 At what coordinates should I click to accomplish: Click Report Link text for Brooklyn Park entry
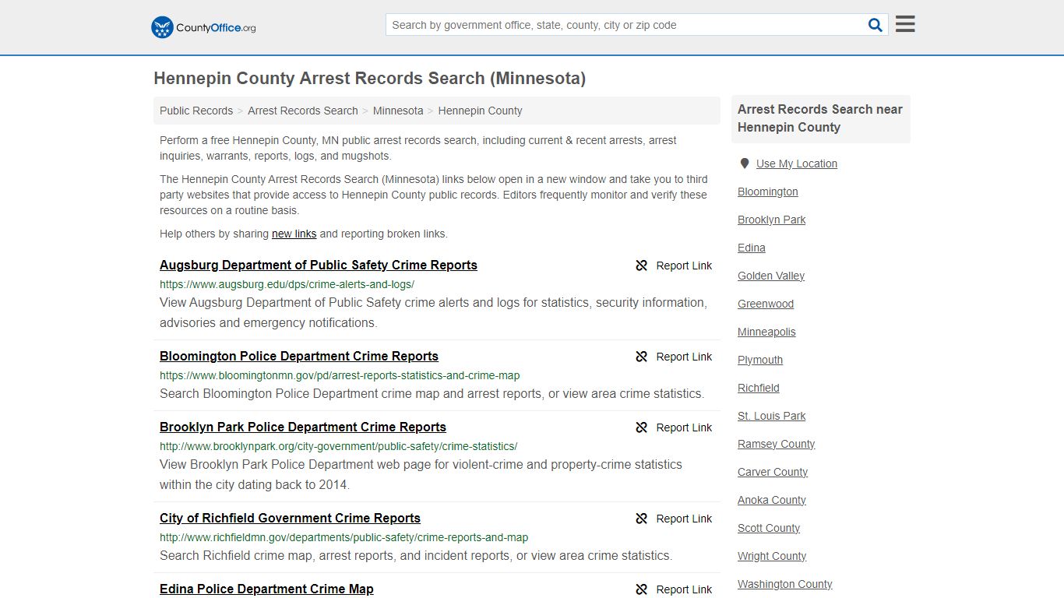click(x=684, y=427)
